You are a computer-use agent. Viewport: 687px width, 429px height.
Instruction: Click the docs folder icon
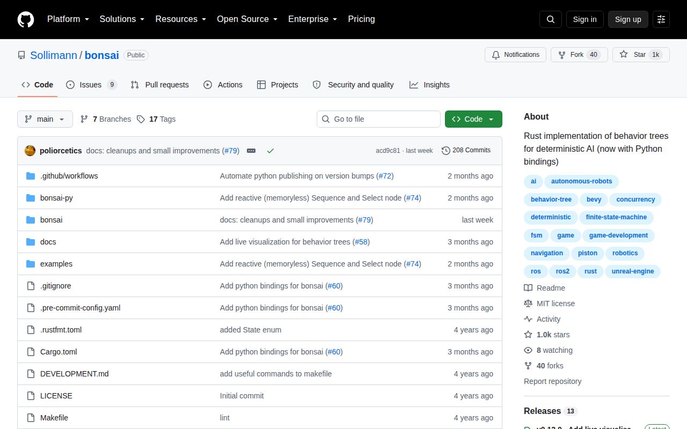31,242
